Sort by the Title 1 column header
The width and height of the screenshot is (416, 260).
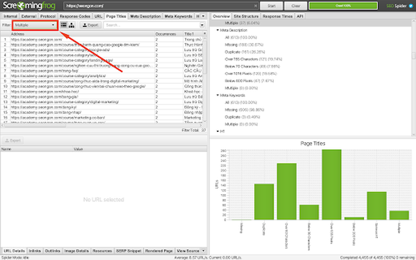(193, 34)
